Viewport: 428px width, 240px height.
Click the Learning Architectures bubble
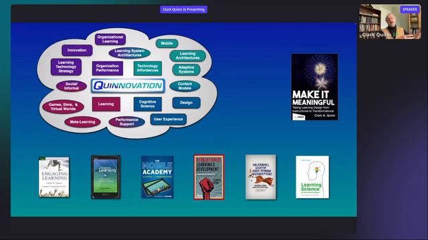tap(187, 56)
